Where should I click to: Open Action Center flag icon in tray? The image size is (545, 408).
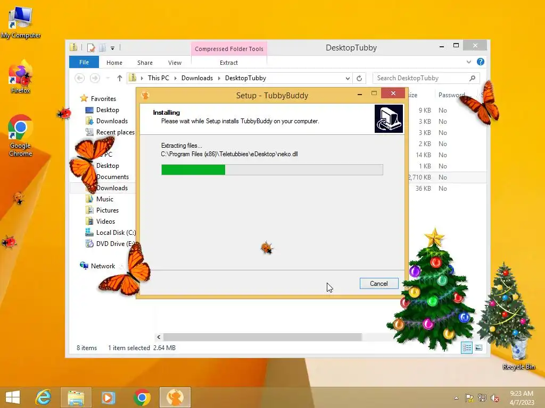pos(469,398)
